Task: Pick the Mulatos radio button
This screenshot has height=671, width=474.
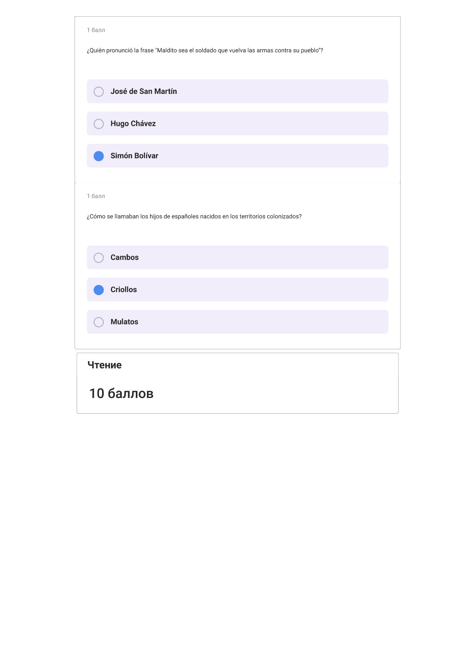Action: [99, 322]
